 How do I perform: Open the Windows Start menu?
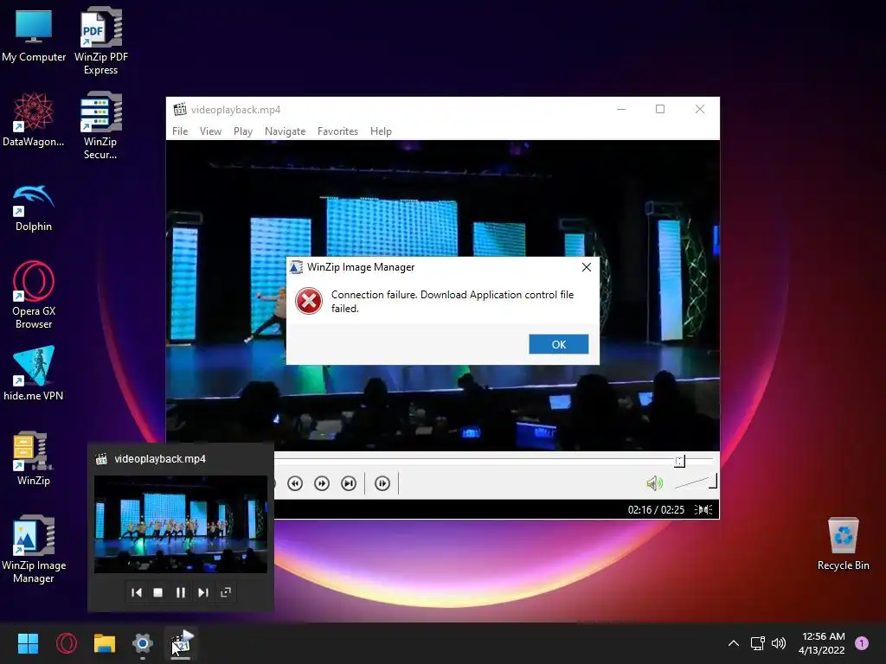click(28, 643)
